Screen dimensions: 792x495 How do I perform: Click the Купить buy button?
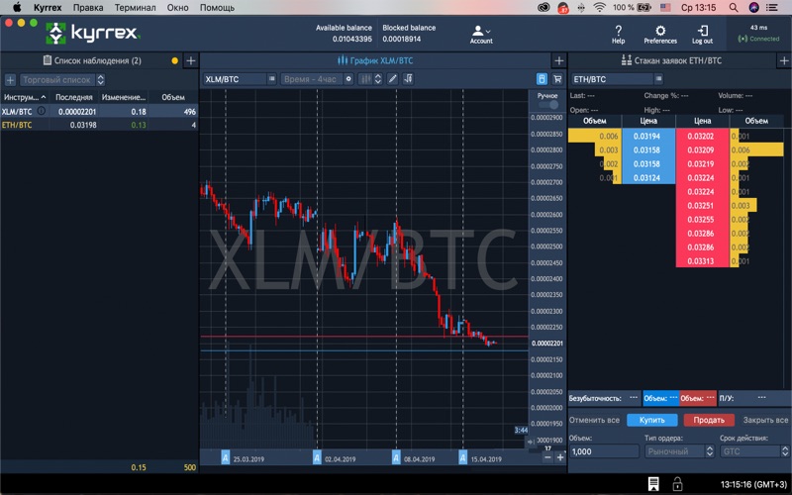pos(652,420)
